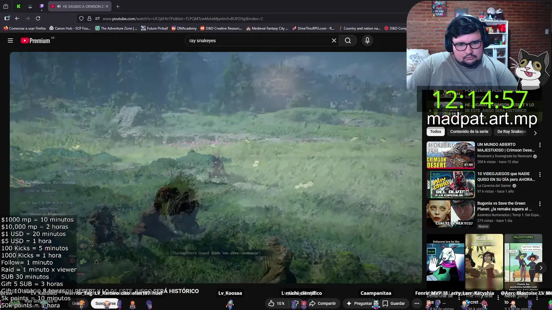Screen dimensions: 552x310
Task: Open the YouTube hamburger guide menu
Action: [10, 40]
